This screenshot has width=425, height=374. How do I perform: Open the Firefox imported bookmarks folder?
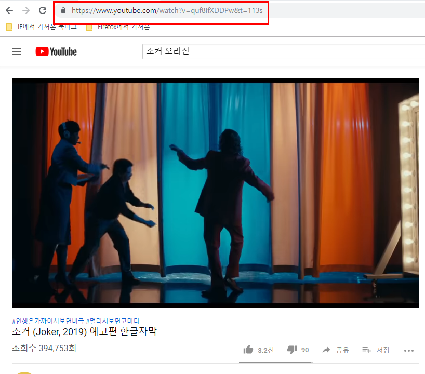point(121,27)
